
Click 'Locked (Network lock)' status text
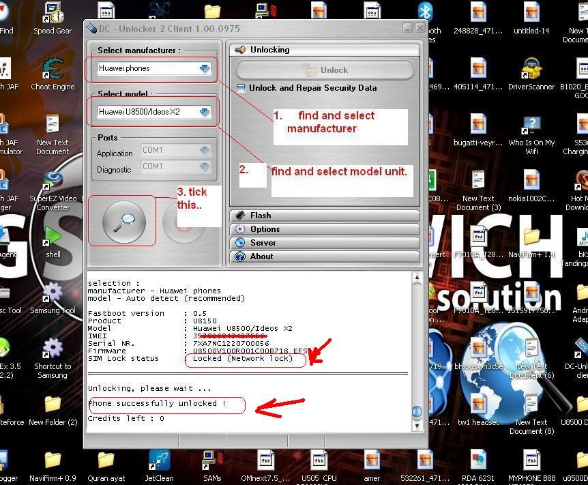pyautogui.click(x=243, y=359)
